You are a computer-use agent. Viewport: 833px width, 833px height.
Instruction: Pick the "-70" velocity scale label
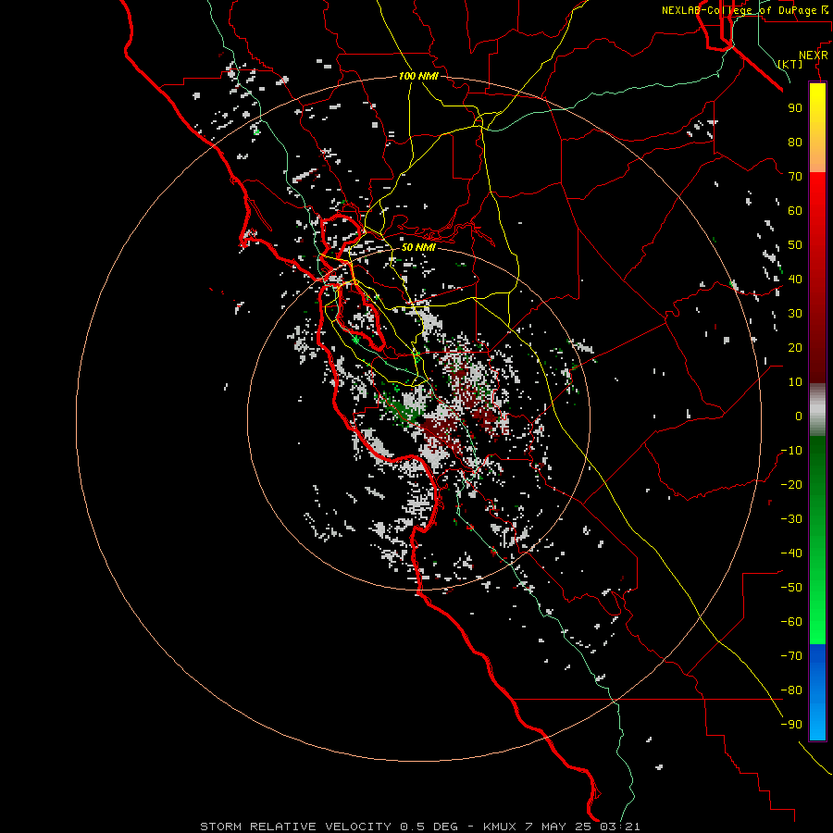tap(791, 656)
